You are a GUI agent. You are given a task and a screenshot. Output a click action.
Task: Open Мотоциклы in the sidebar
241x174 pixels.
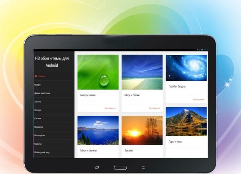coord(40,135)
